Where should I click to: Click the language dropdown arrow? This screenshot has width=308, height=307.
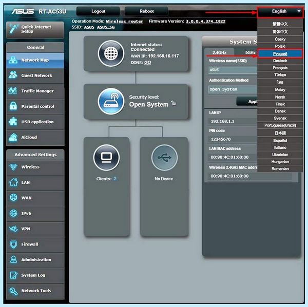coord(299,11)
